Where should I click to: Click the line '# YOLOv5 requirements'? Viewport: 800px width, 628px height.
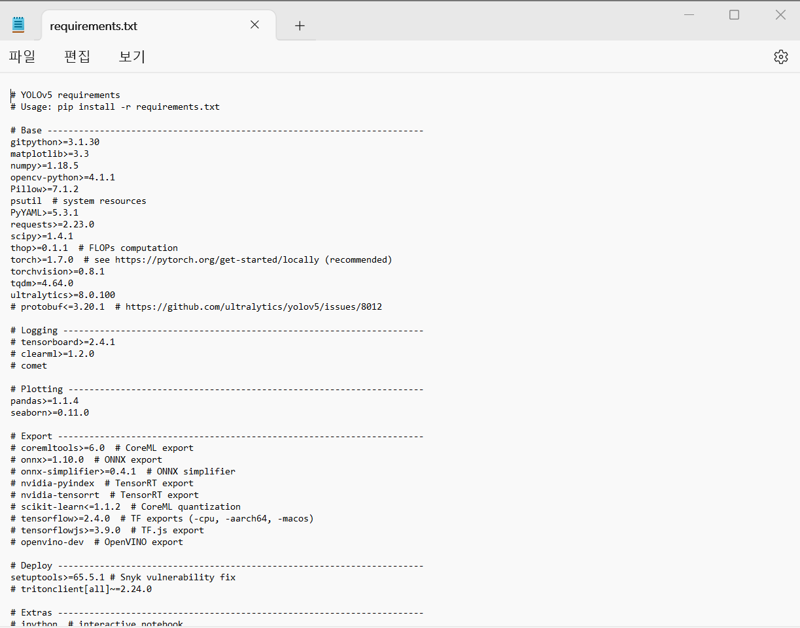pos(65,95)
